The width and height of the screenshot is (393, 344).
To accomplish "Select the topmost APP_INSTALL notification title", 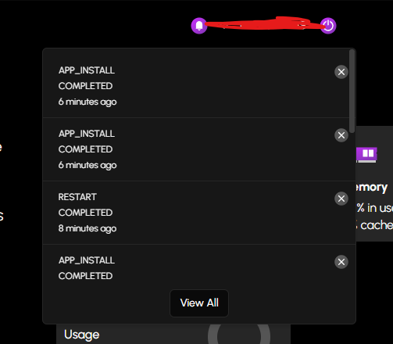I will tap(87, 70).
